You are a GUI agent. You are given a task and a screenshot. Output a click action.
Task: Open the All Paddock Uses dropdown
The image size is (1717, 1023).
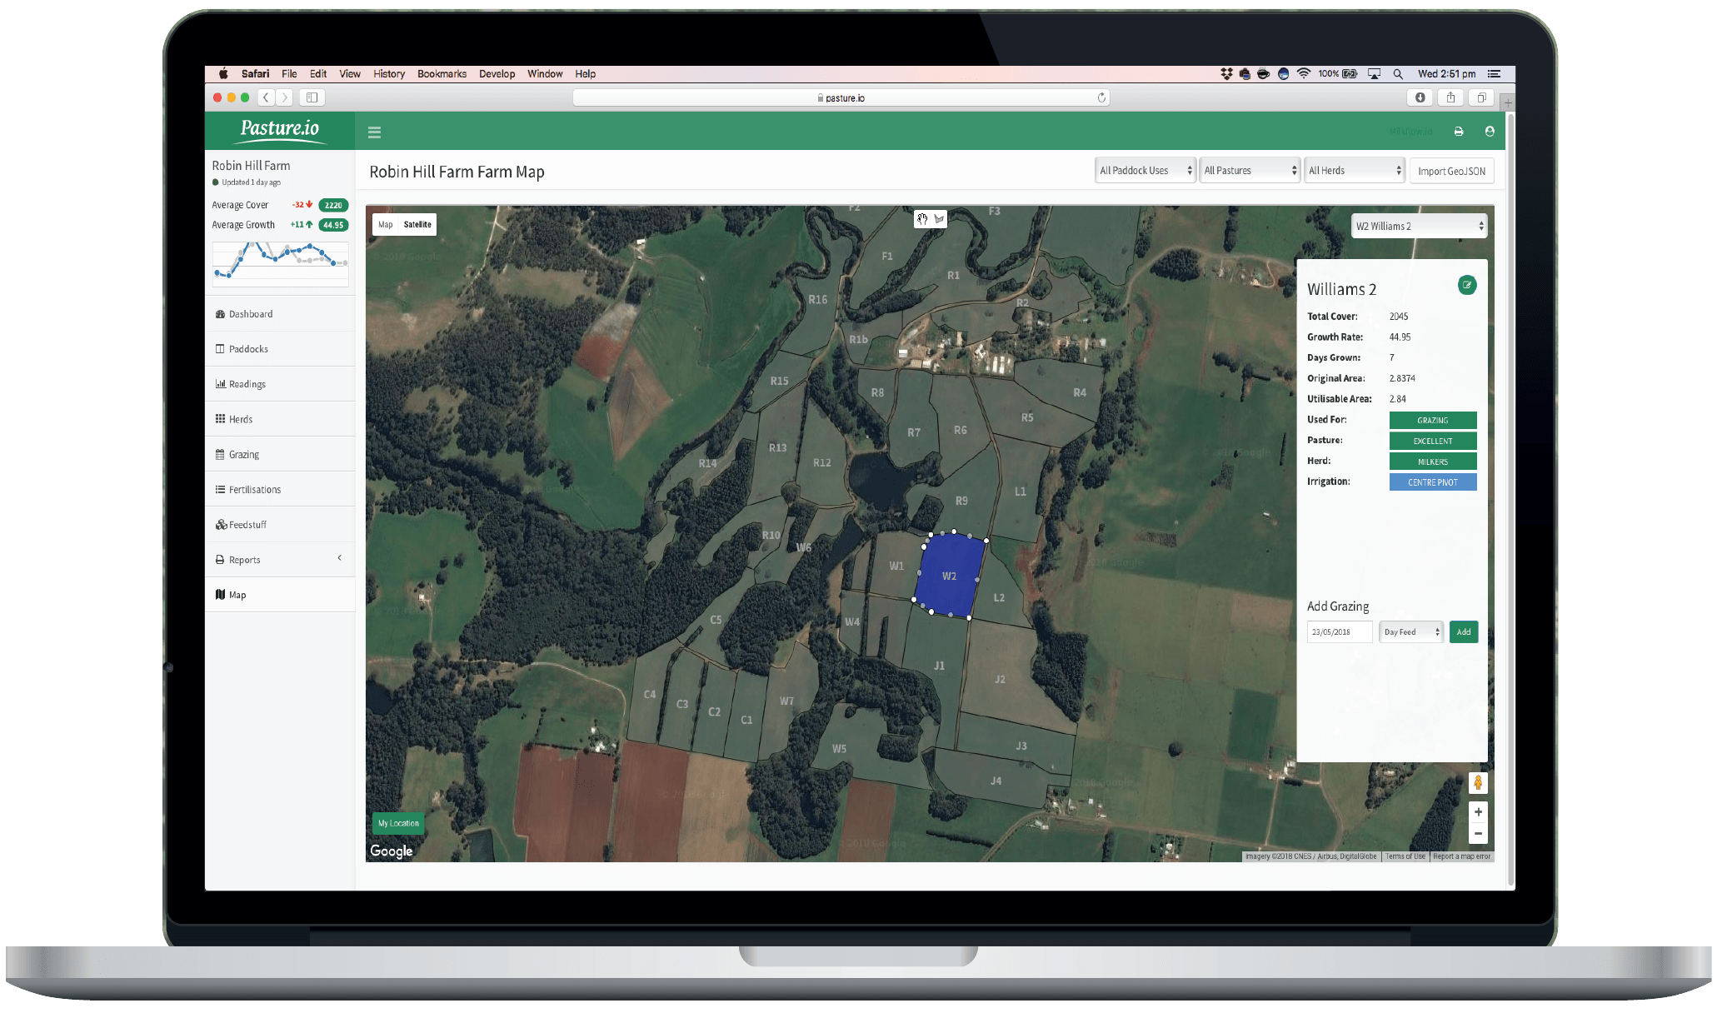point(1145,170)
